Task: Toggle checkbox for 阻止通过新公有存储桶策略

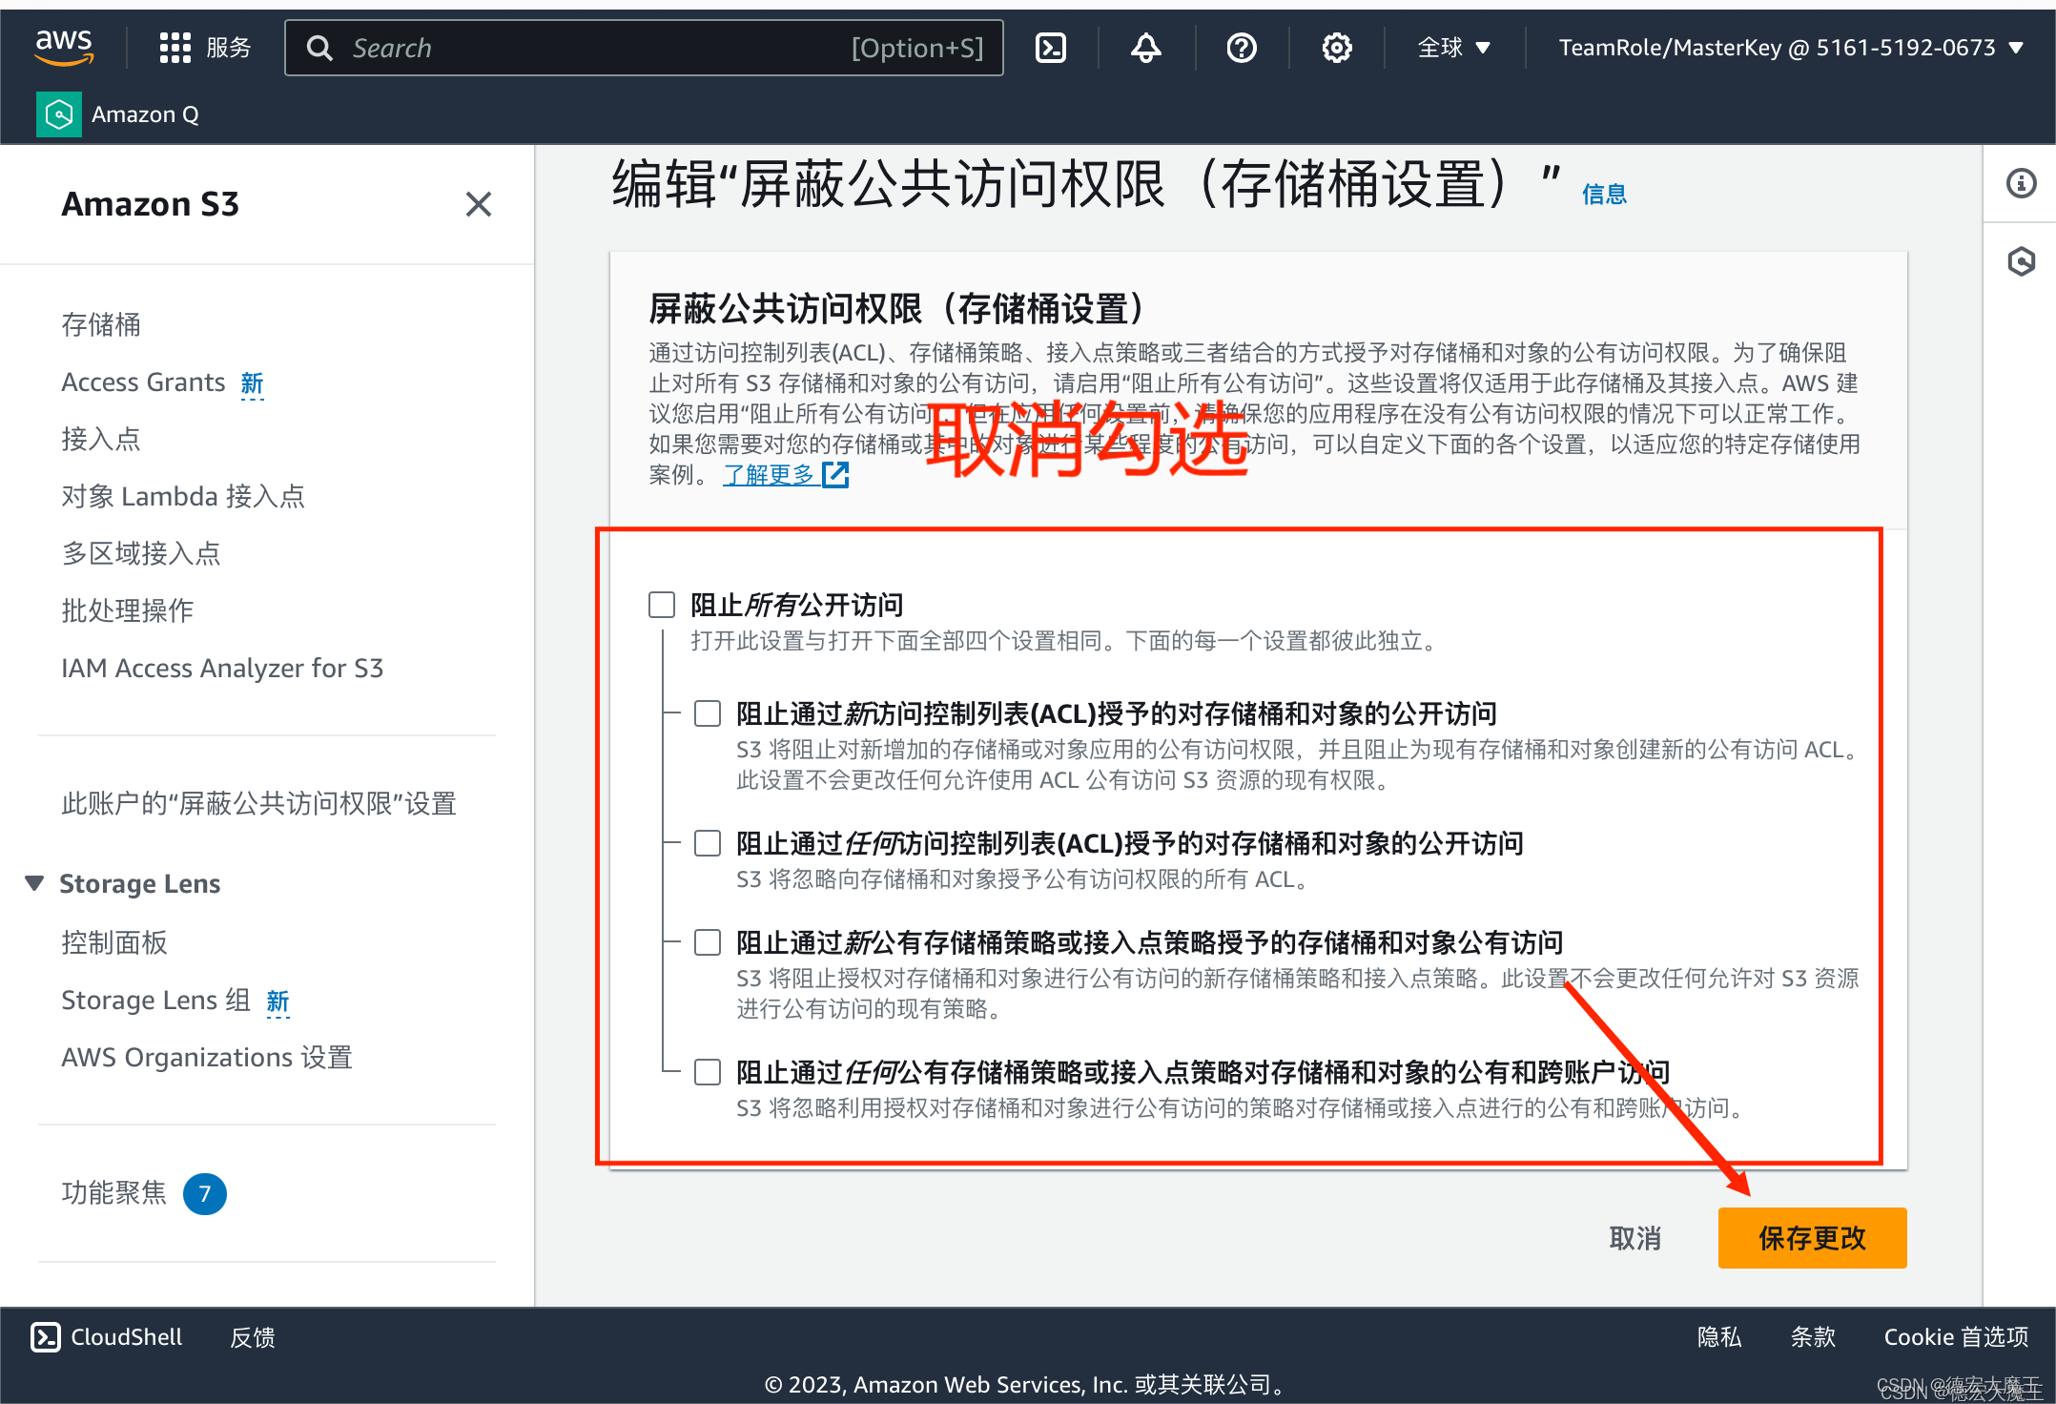Action: point(708,942)
